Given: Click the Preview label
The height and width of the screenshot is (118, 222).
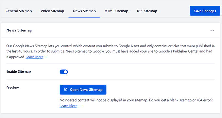Looking at the screenshot, I should click(x=12, y=88).
